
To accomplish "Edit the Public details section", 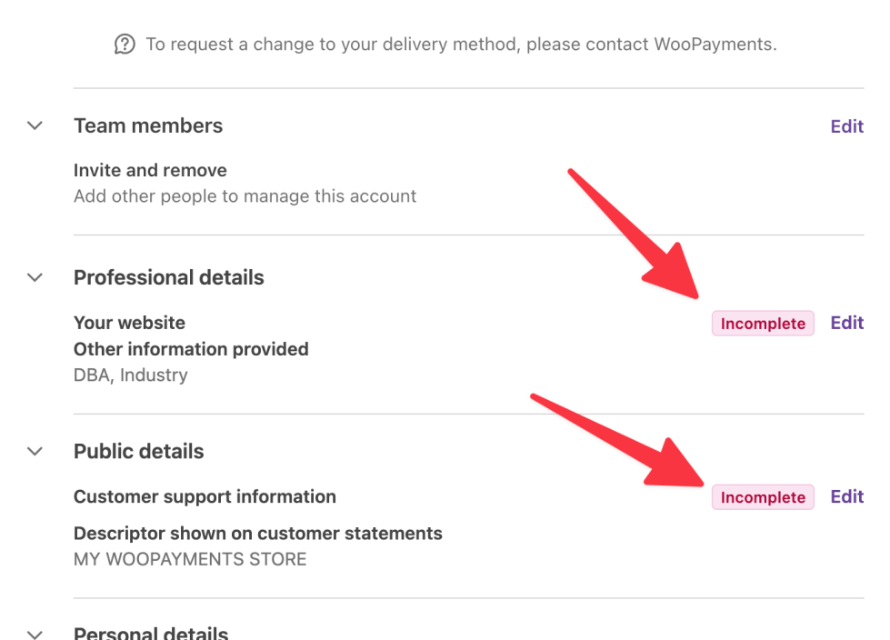I will (847, 496).
